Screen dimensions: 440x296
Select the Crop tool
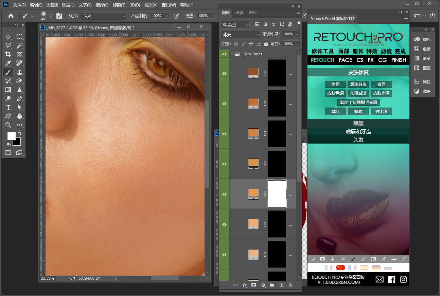click(8, 54)
